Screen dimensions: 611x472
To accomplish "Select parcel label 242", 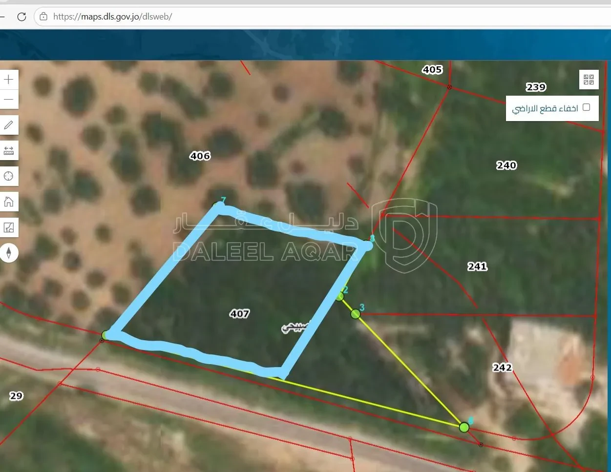I will click(x=502, y=367).
